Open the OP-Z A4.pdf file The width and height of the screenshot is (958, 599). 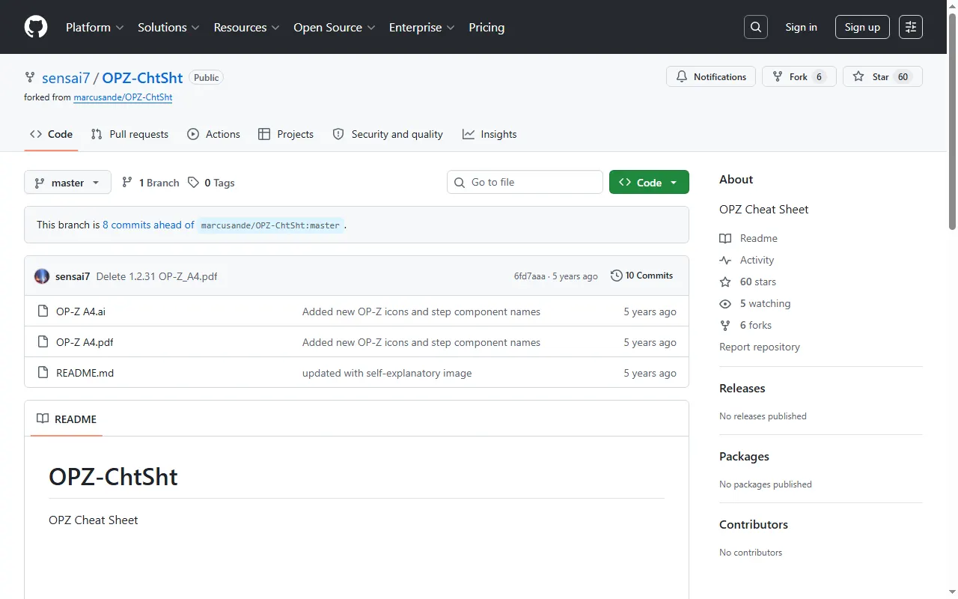85,342
